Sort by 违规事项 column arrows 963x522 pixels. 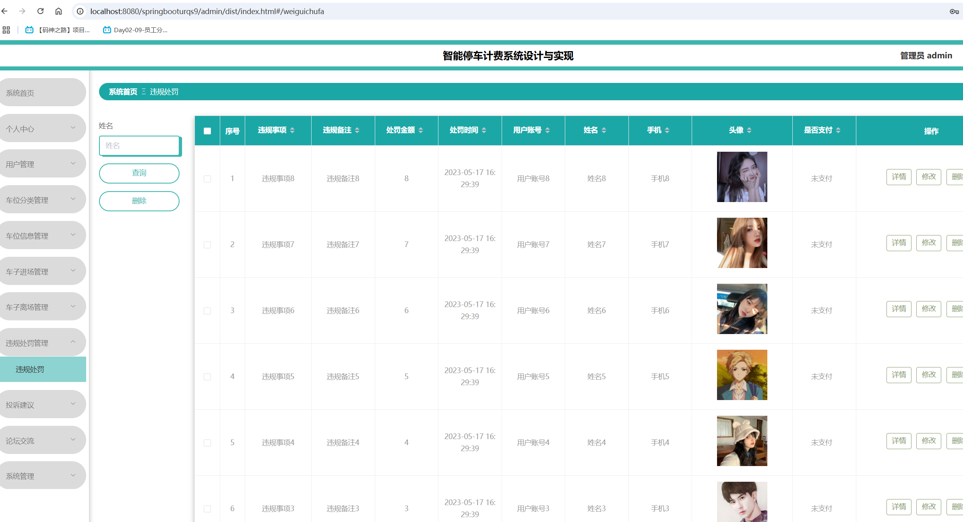(292, 130)
